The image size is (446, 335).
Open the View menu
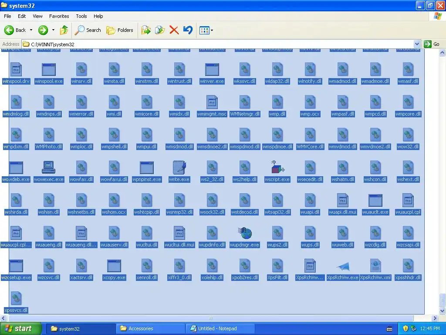click(x=37, y=16)
